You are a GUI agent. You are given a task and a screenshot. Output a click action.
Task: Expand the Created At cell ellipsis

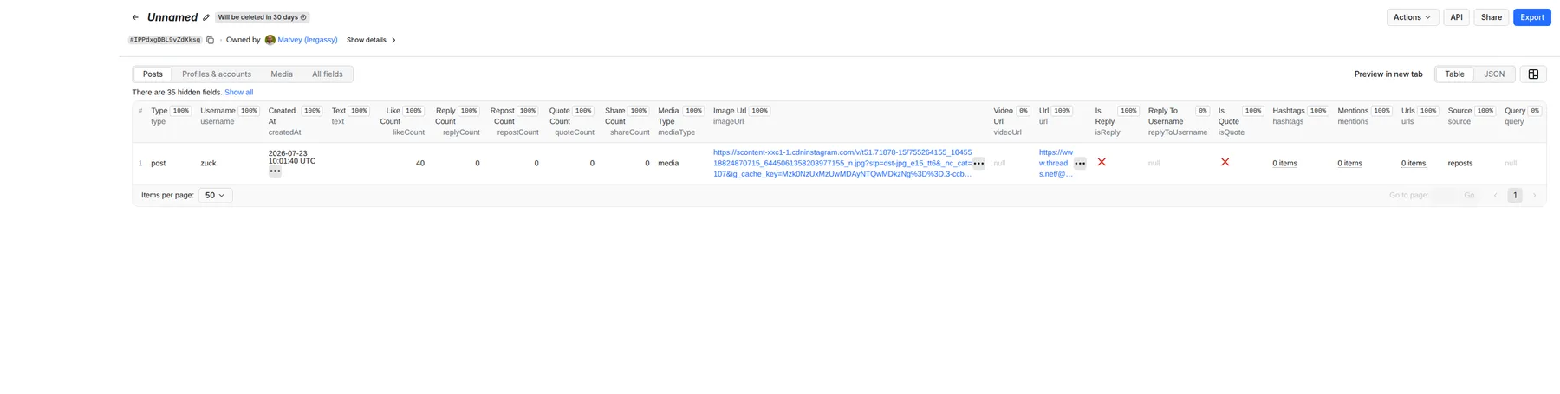point(275,171)
